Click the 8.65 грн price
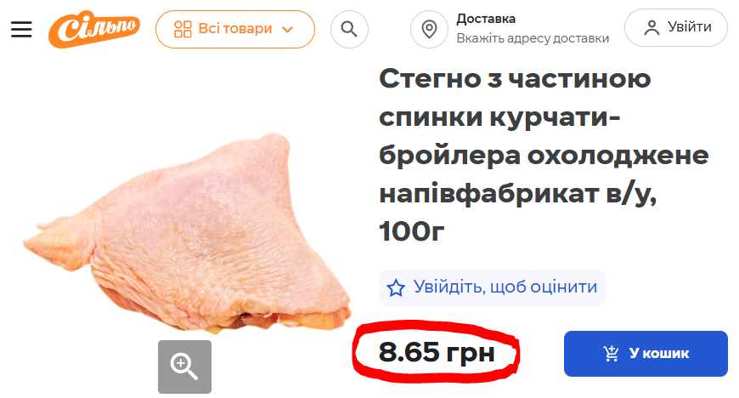739x398 pixels. pos(437,352)
